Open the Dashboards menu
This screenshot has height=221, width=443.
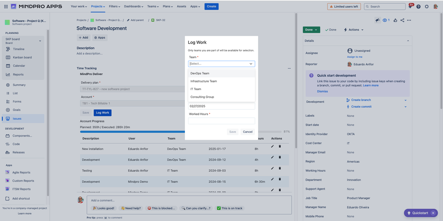[x=133, y=7]
